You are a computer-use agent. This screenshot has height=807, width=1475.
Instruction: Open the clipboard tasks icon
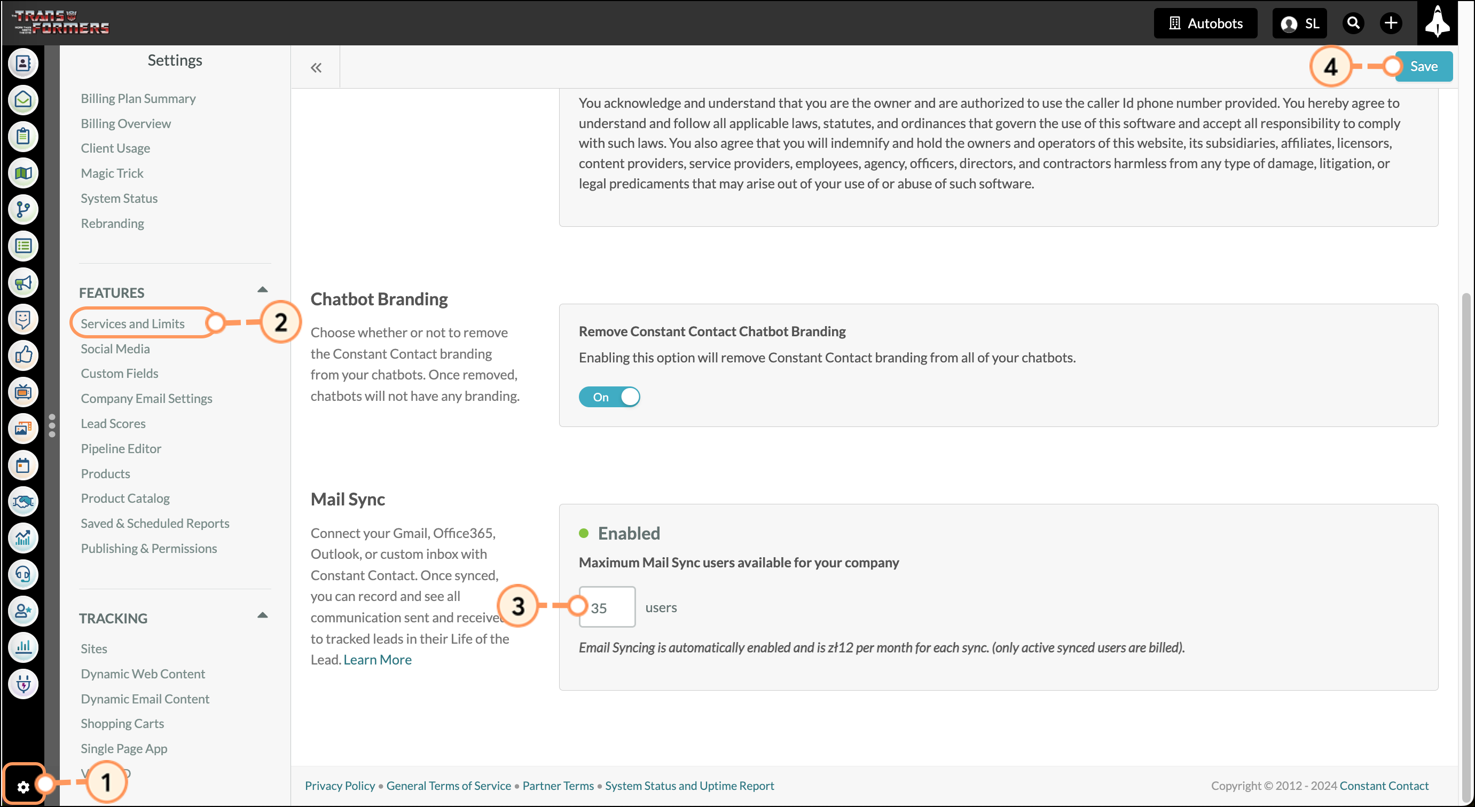tap(23, 136)
